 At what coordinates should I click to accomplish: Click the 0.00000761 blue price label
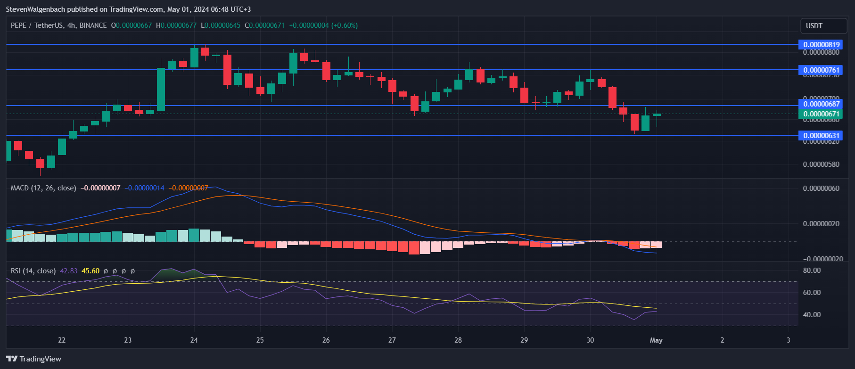click(821, 70)
